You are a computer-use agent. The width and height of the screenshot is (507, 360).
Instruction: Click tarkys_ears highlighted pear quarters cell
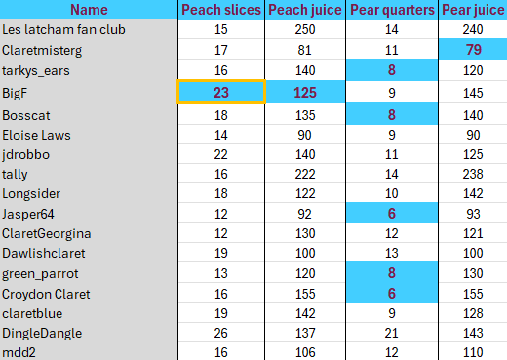tap(392, 70)
